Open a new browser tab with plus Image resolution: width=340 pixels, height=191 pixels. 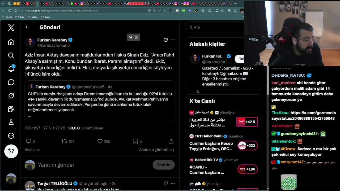(x=235, y=3)
